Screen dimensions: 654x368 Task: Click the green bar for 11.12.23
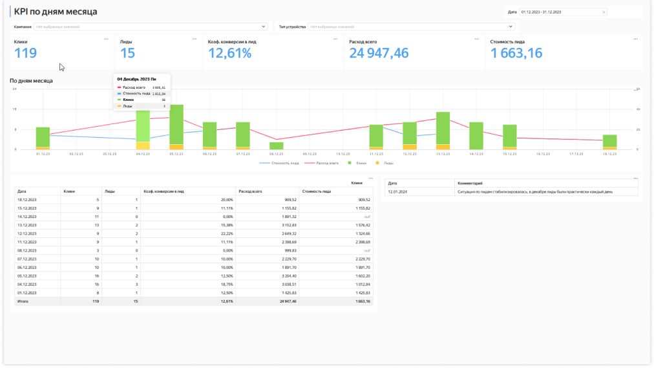point(376,136)
